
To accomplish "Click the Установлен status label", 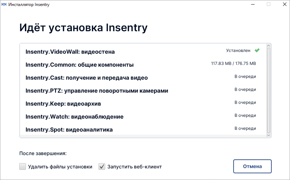I will pyautogui.click(x=238, y=51).
